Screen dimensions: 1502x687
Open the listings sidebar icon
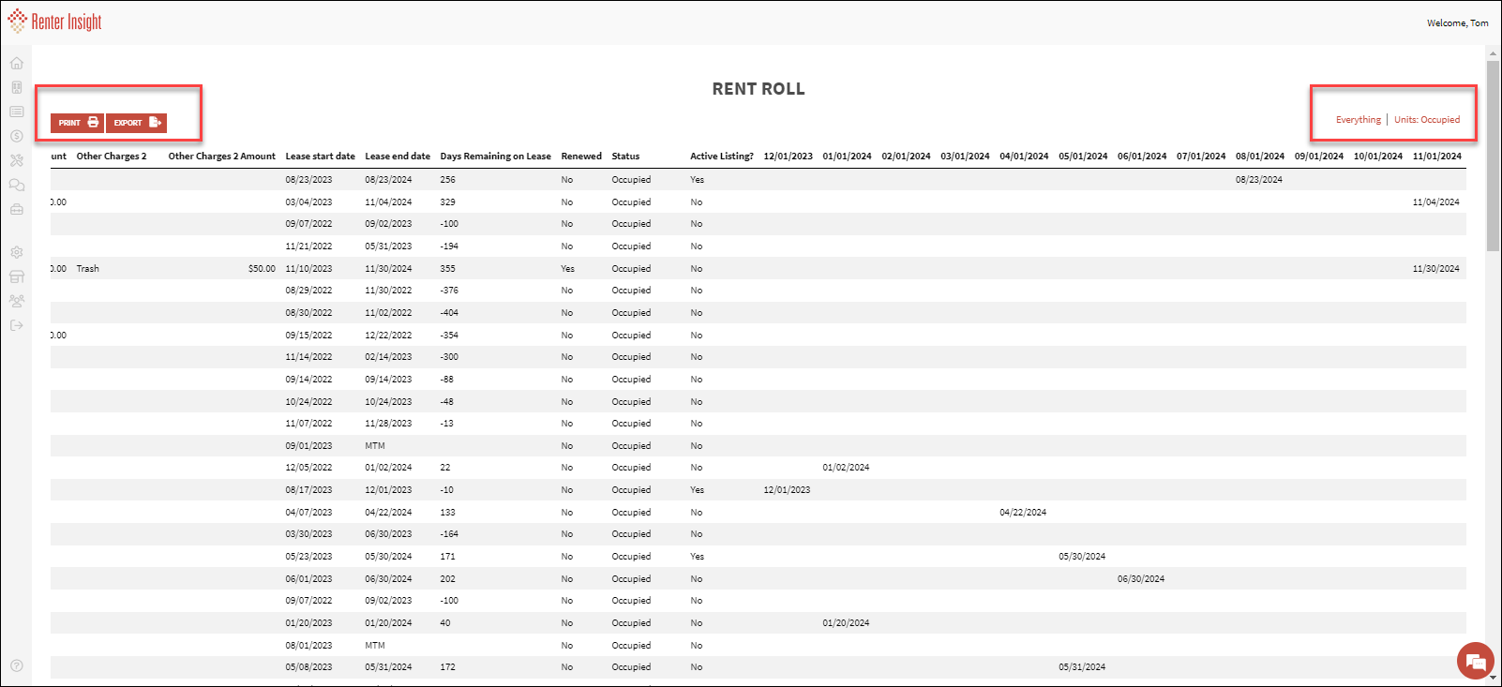tap(17, 112)
